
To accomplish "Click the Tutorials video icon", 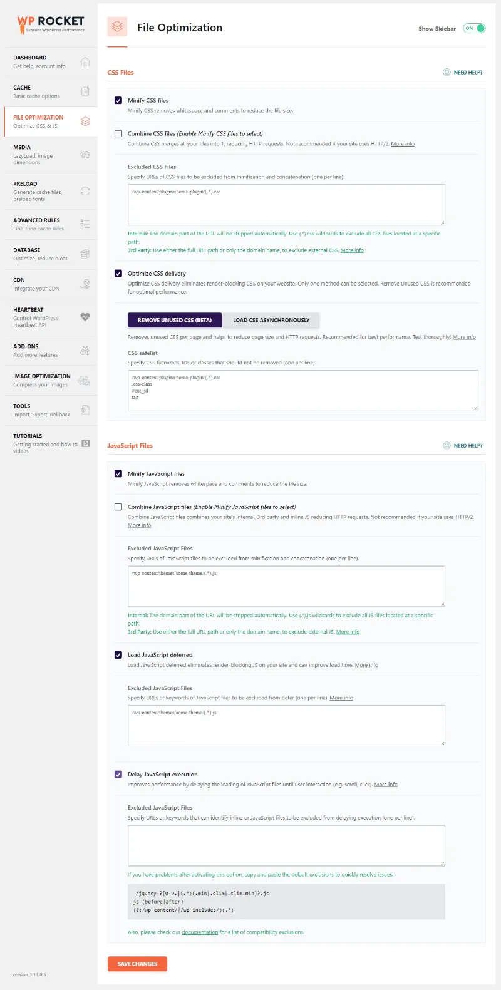I will 85,443.
